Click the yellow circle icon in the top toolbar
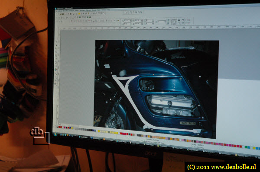Viewport: 260px width, 172px height. click(x=79, y=14)
